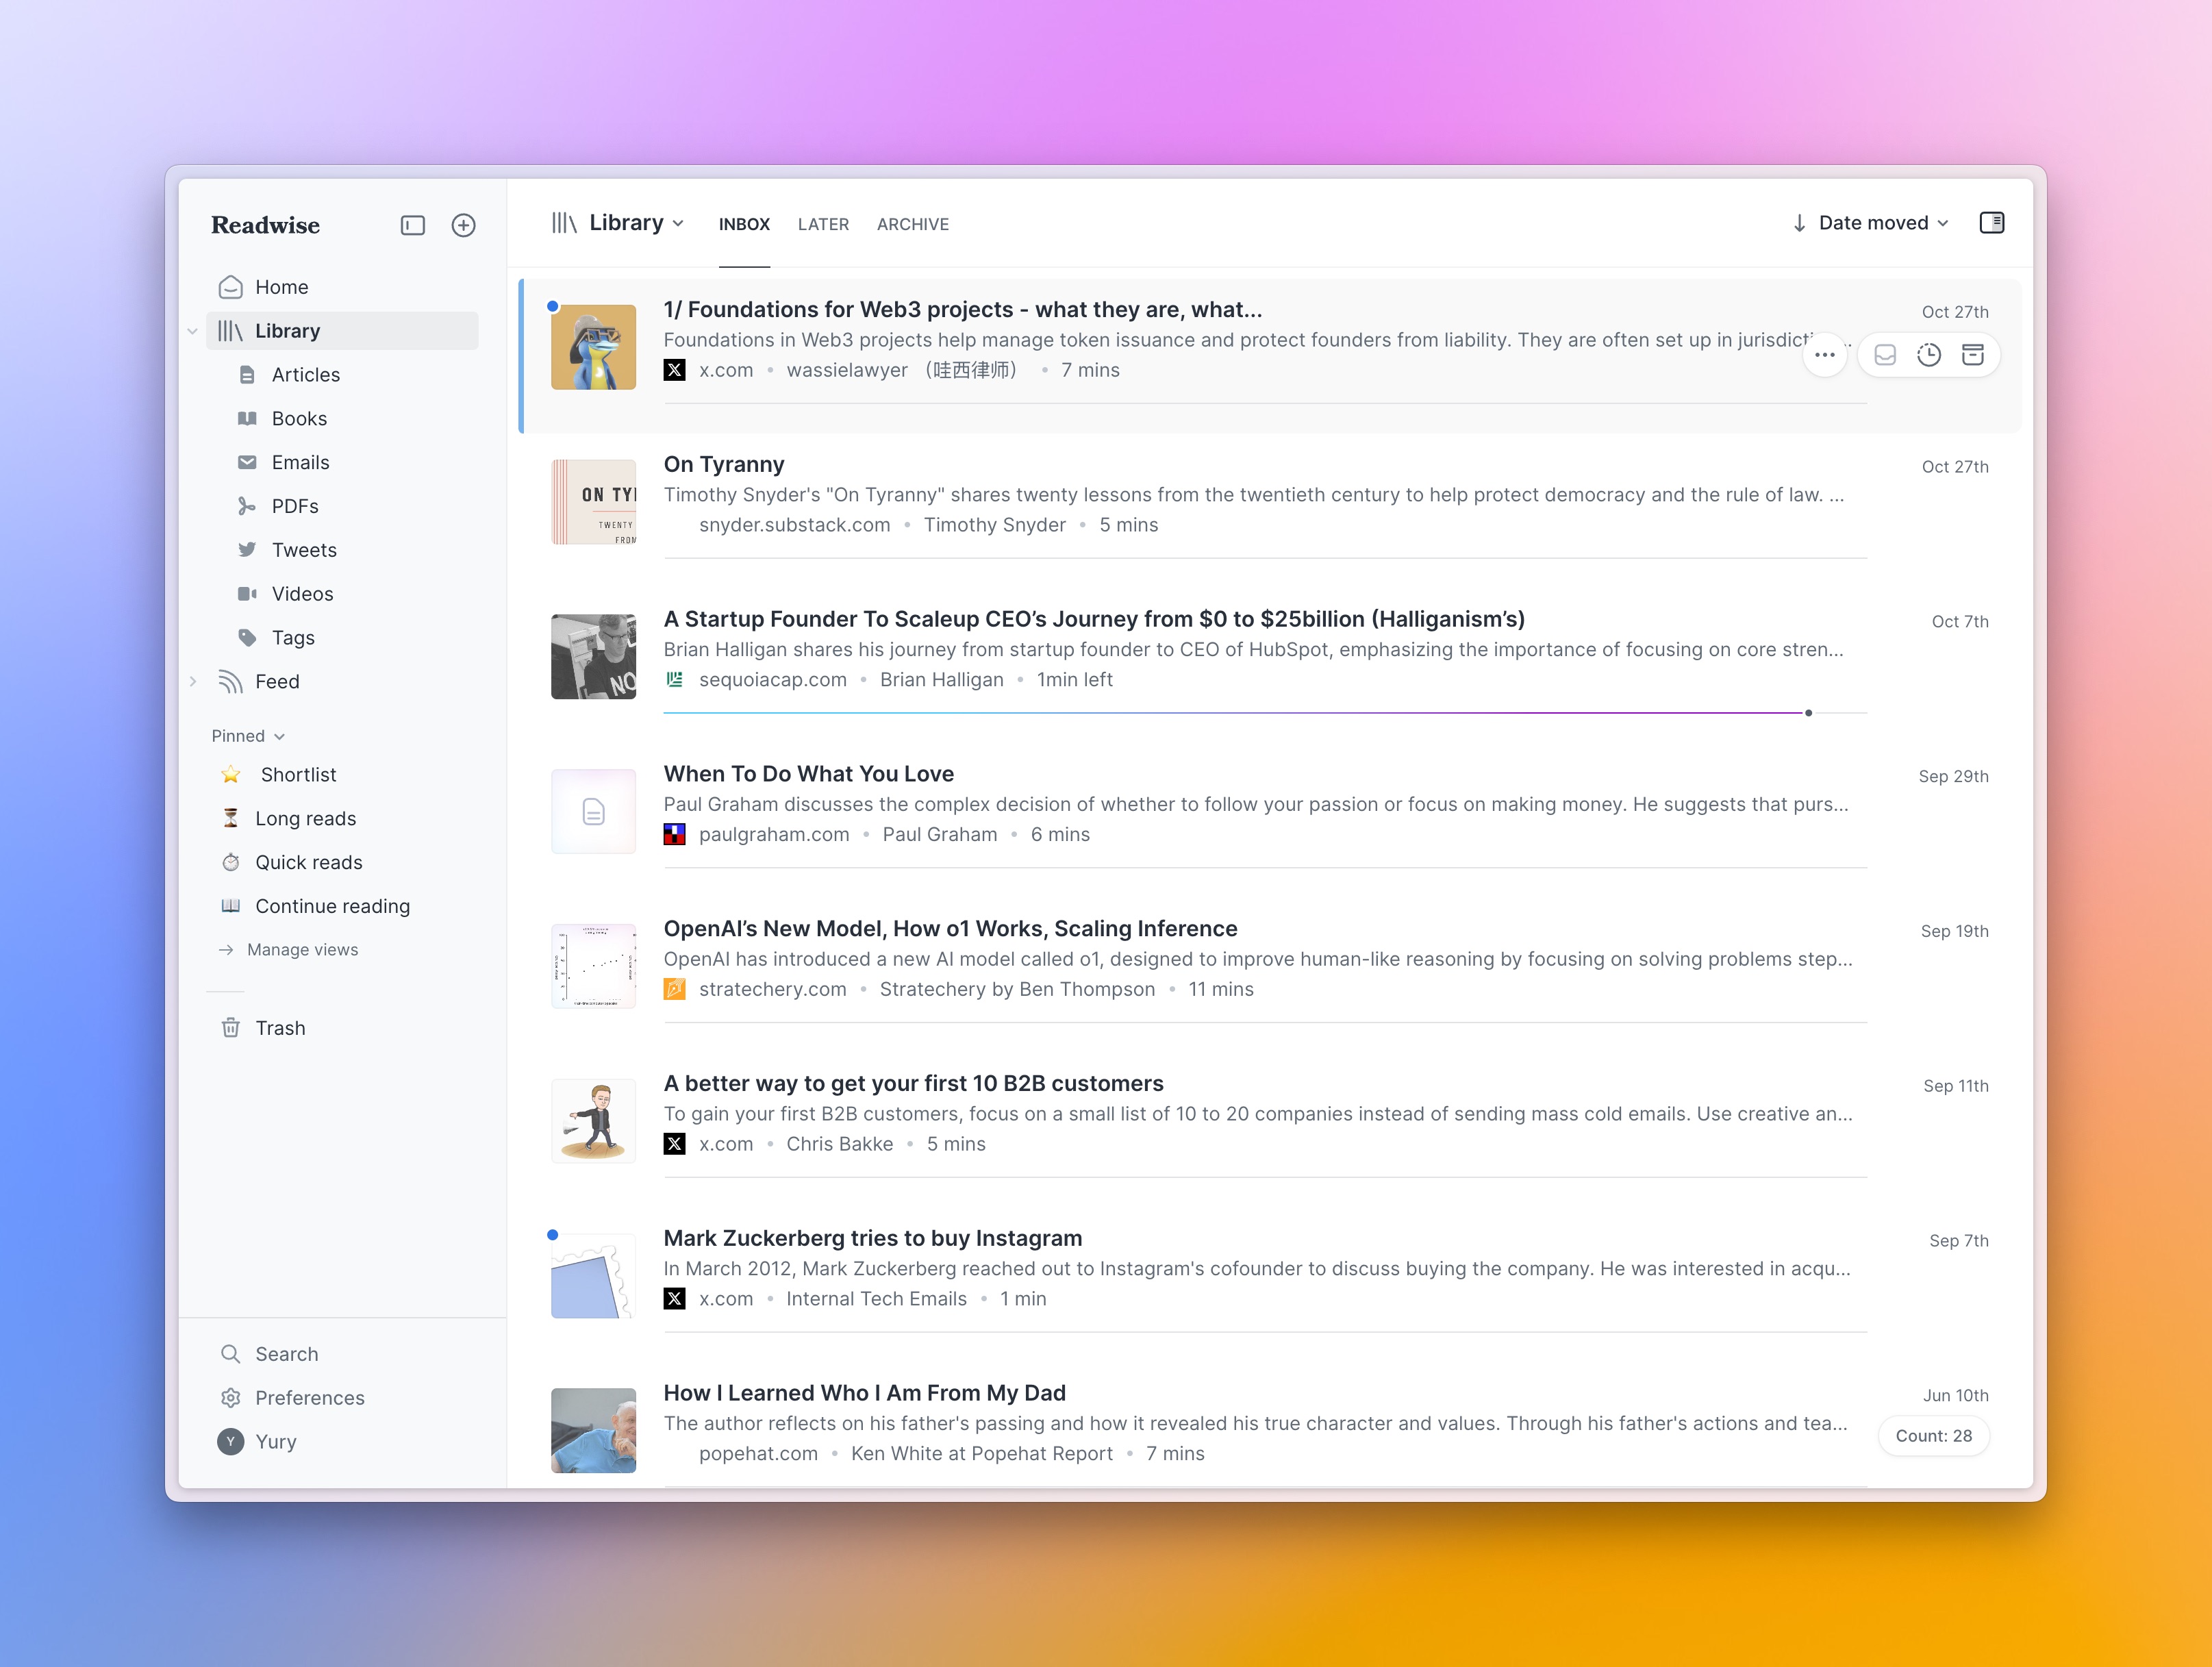Screen dimensions: 2212x1667
Task: Archive the Web3 foundations article via archive icon
Action: point(1972,355)
